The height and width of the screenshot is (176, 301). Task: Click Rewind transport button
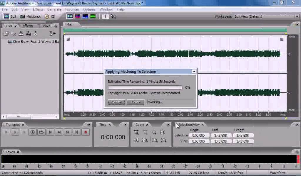(59, 132)
